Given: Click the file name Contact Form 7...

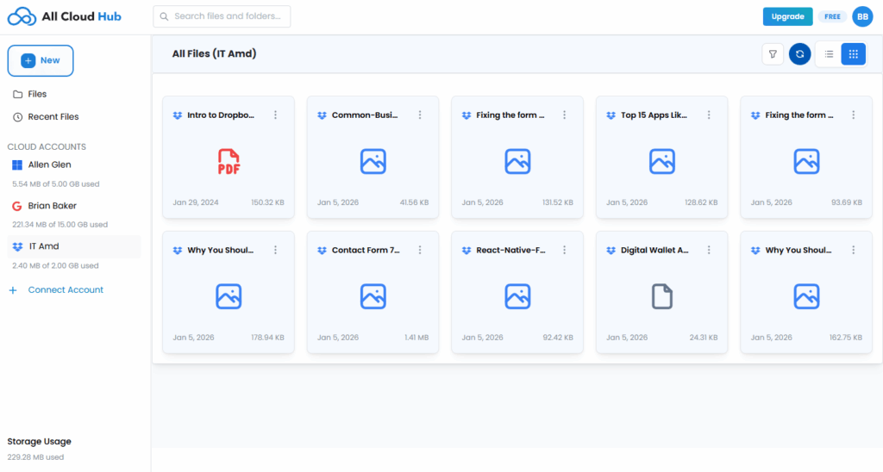Looking at the screenshot, I should coord(366,250).
